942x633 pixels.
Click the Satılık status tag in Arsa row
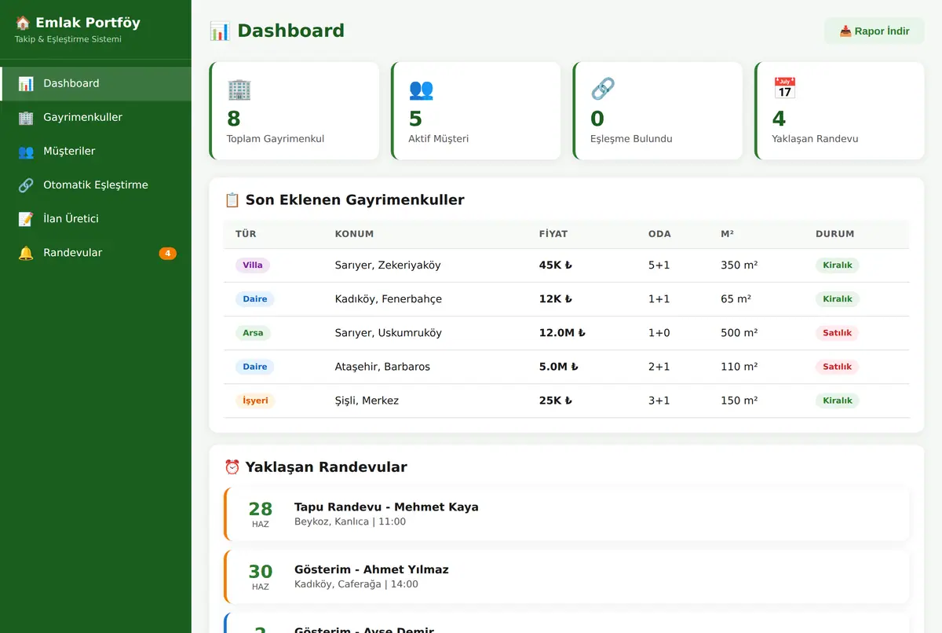[x=838, y=333]
